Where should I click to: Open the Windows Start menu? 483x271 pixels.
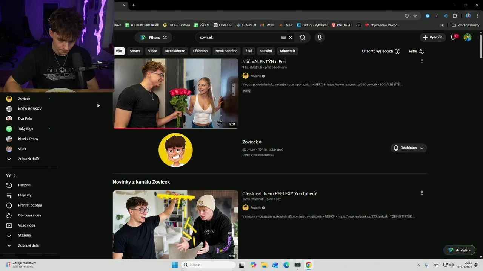pos(175,265)
